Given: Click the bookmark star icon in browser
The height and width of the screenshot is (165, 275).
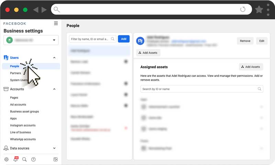Looking at the screenshot, I should click(x=259, y=10).
